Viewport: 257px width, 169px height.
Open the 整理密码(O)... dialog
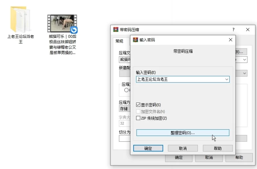[183, 133]
